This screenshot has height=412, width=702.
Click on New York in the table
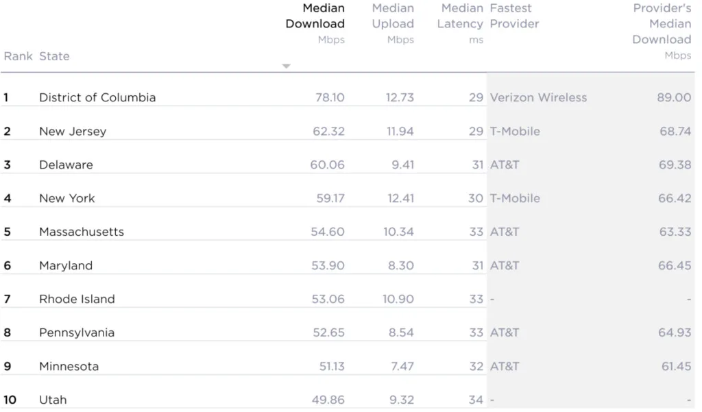click(67, 198)
